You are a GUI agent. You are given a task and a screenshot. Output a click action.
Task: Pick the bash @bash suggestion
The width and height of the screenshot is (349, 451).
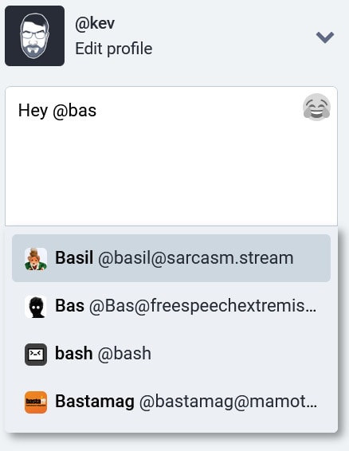point(171,354)
